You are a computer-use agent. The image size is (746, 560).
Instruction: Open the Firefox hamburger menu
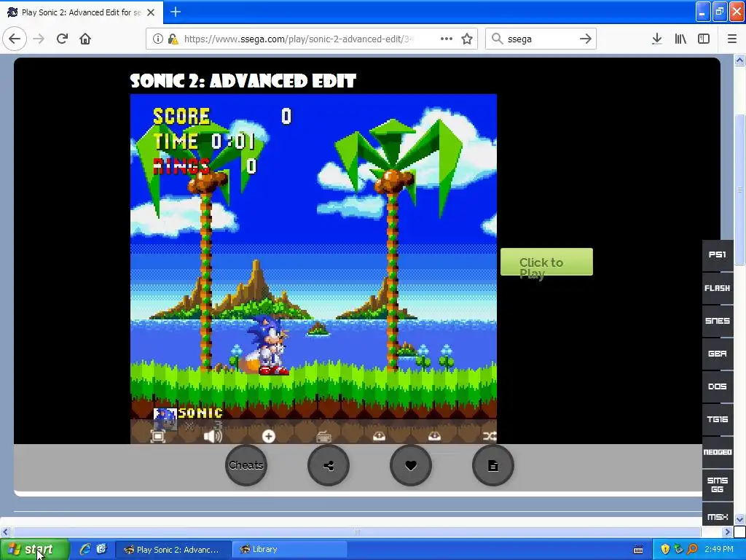732,39
